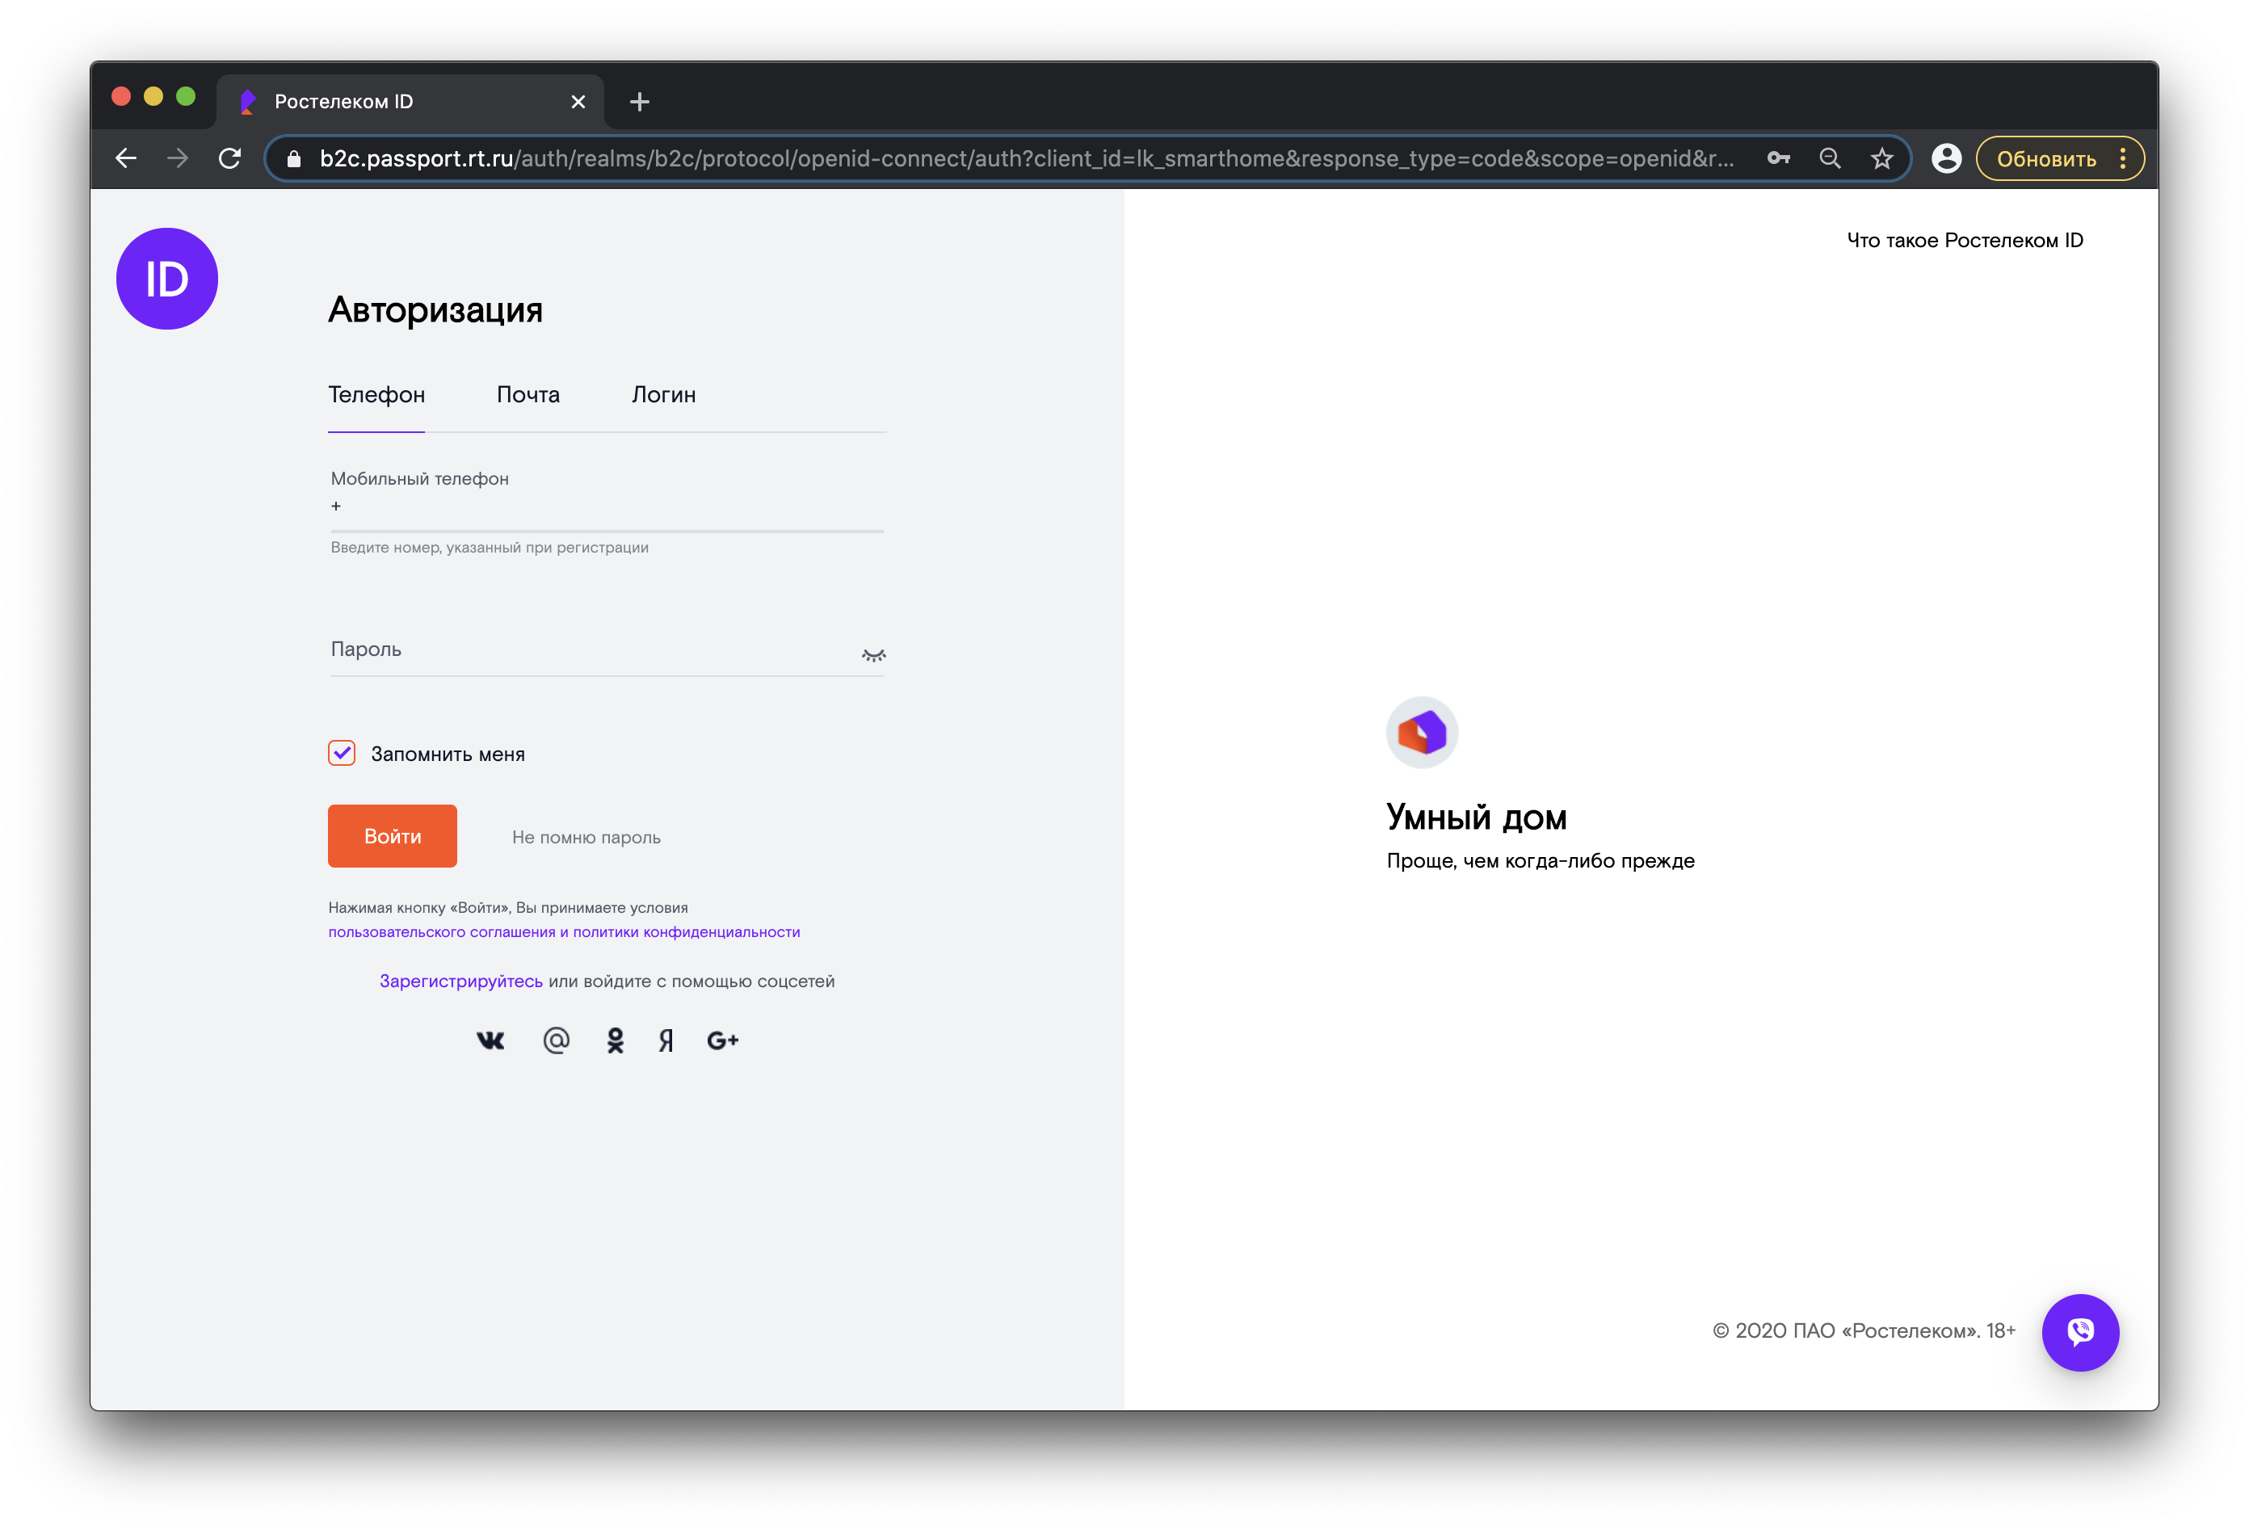Click the Google Plus login icon

click(723, 1040)
